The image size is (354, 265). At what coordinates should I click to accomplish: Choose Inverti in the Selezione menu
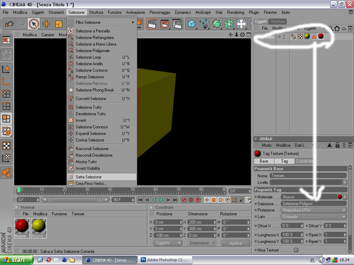click(102, 120)
